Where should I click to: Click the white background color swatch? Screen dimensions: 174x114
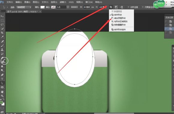click(x=3, y=104)
